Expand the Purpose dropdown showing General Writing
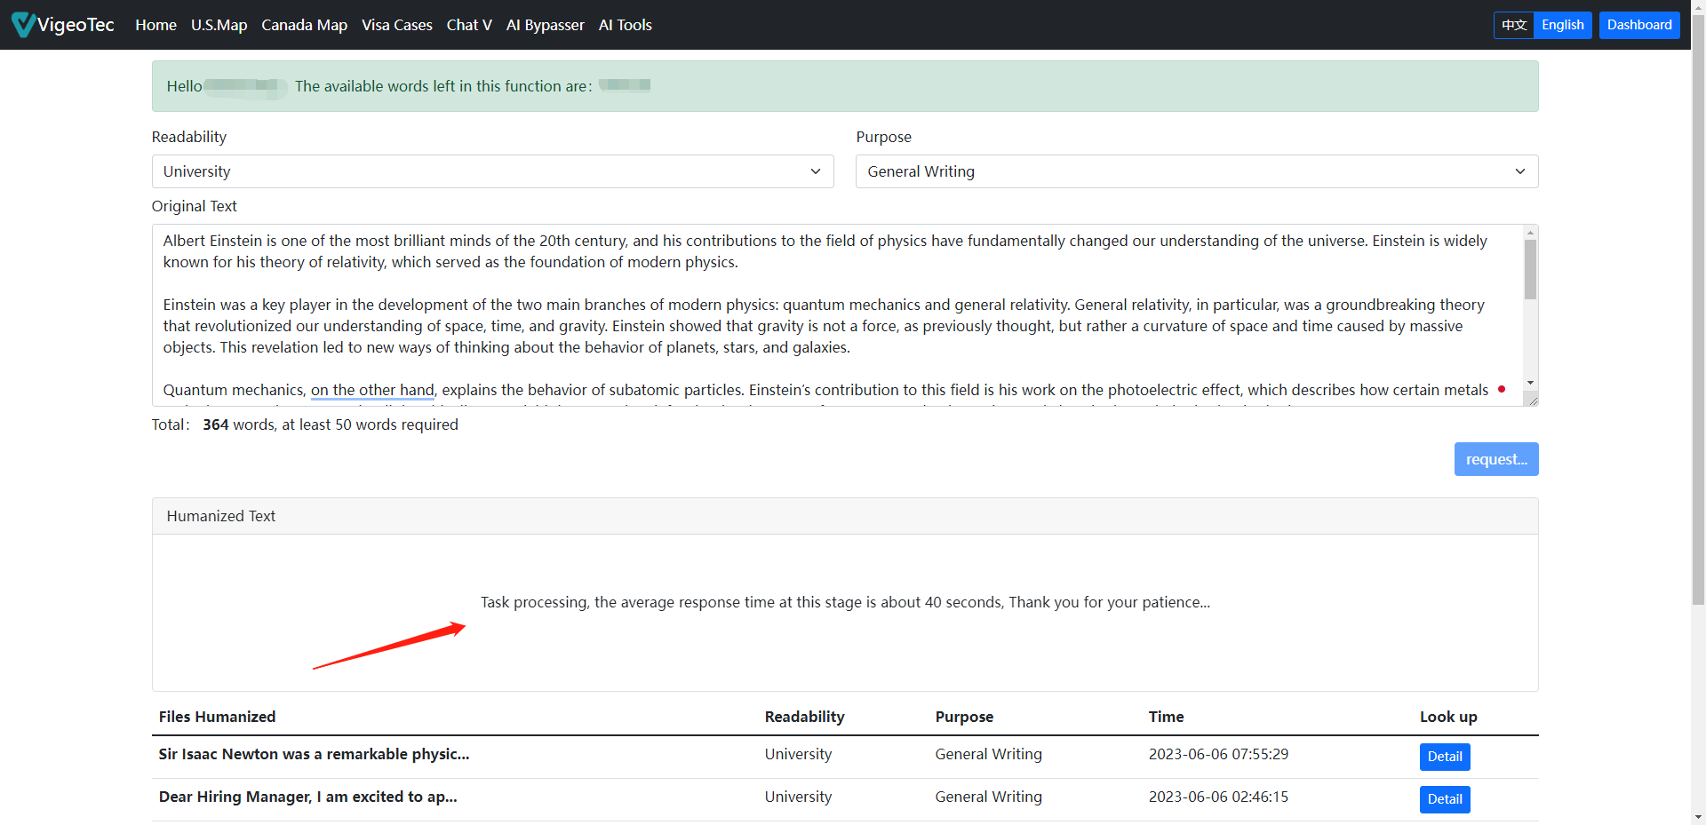This screenshot has height=825, width=1706. click(x=1196, y=171)
